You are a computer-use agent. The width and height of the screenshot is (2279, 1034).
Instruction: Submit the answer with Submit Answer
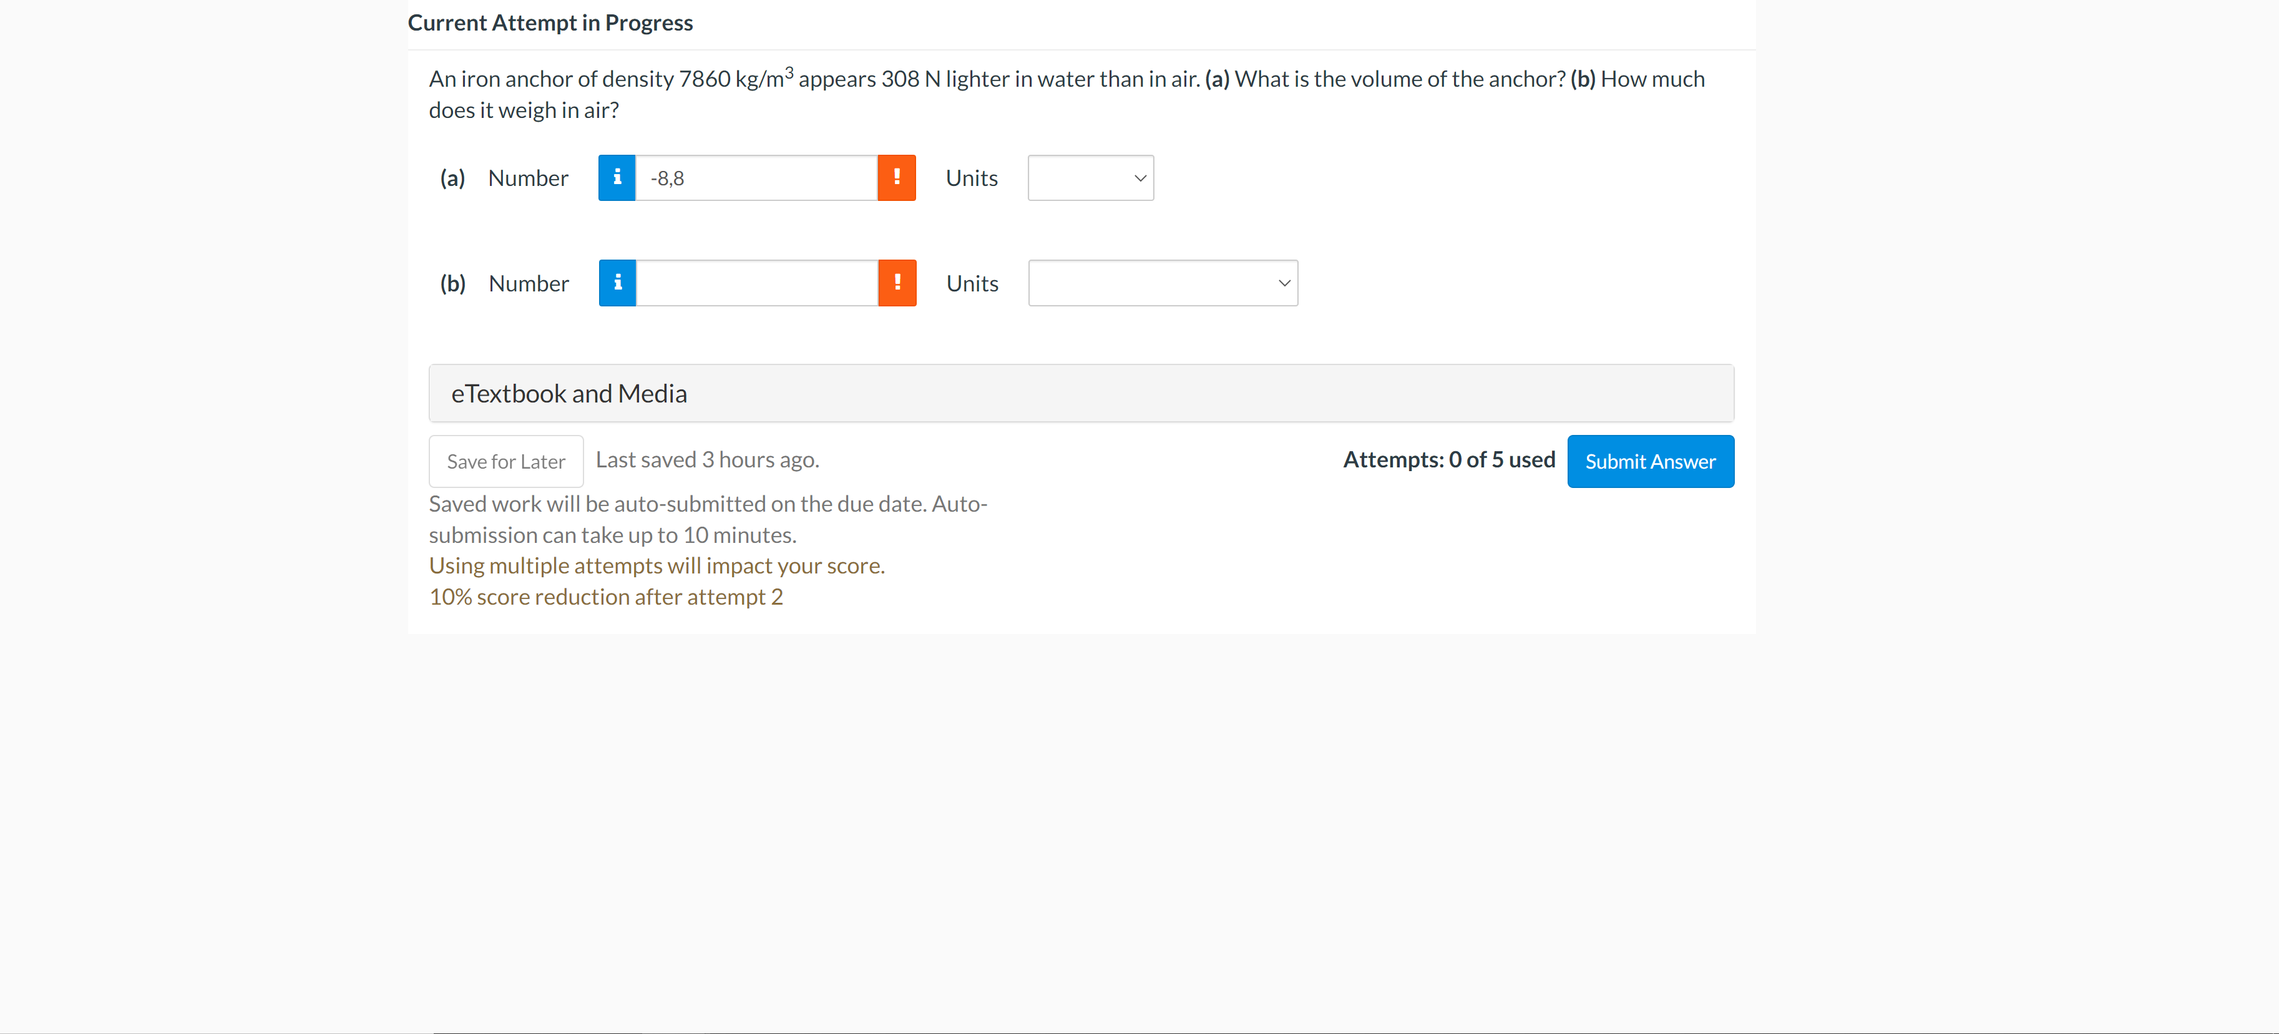point(1650,462)
